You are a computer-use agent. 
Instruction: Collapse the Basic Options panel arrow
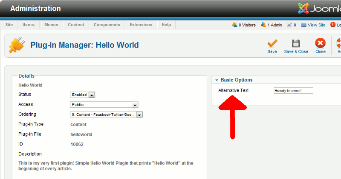coord(217,80)
